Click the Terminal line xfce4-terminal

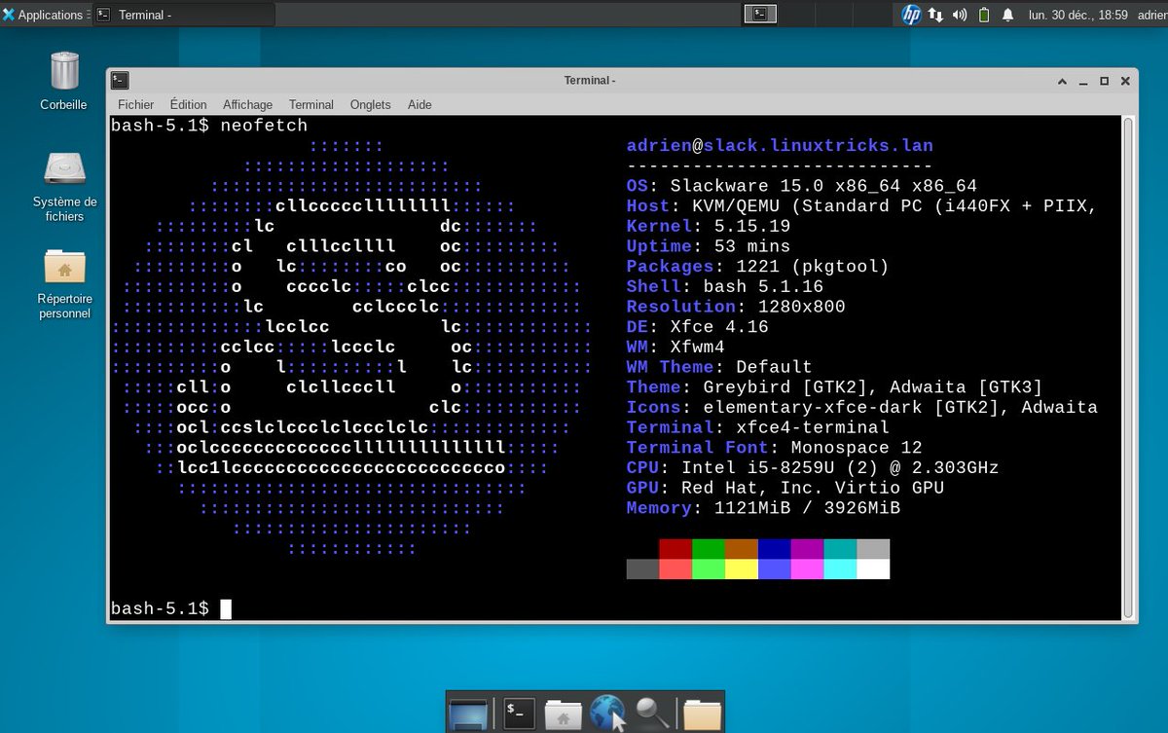pyautogui.click(x=758, y=427)
